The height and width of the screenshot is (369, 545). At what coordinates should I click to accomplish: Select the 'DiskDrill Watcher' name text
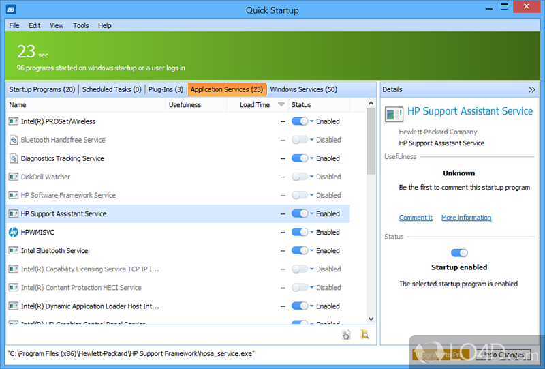(46, 177)
